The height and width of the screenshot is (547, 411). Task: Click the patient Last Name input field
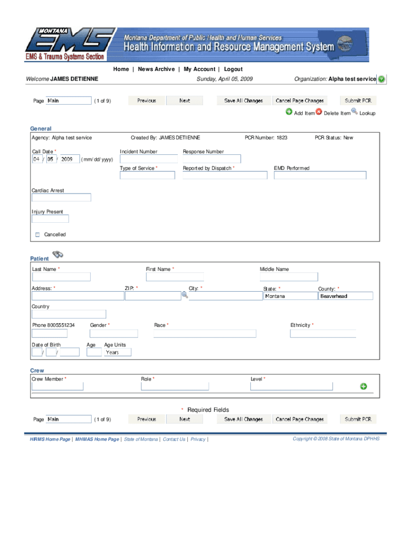coord(61,277)
